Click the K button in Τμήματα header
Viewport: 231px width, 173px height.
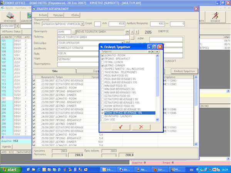click(153, 52)
